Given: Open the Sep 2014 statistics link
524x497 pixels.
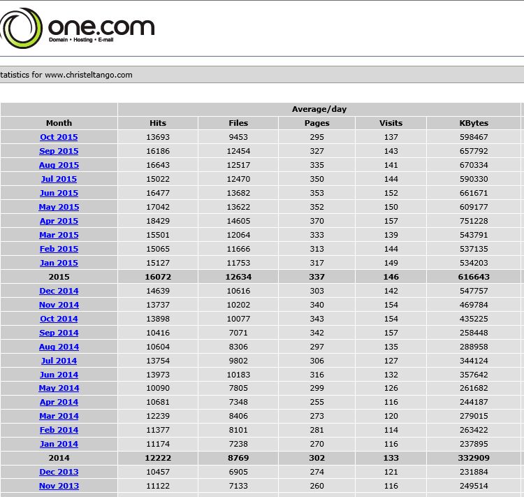Looking at the screenshot, I should 59,333.
